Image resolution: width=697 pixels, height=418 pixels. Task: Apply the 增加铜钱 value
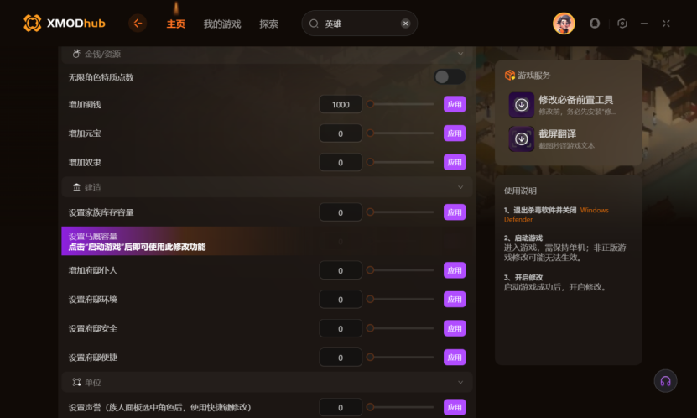(455, 104)
